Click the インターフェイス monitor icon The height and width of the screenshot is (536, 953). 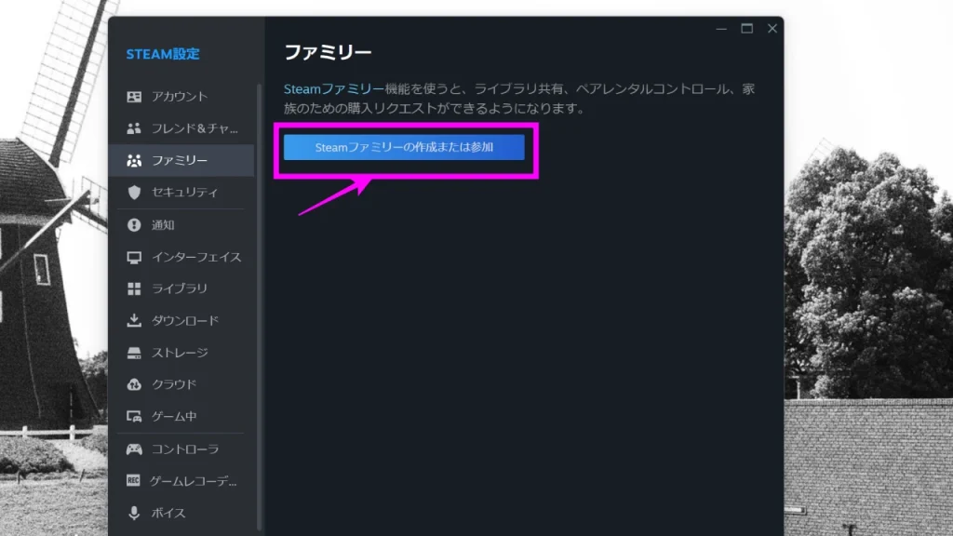coord(134,257)
